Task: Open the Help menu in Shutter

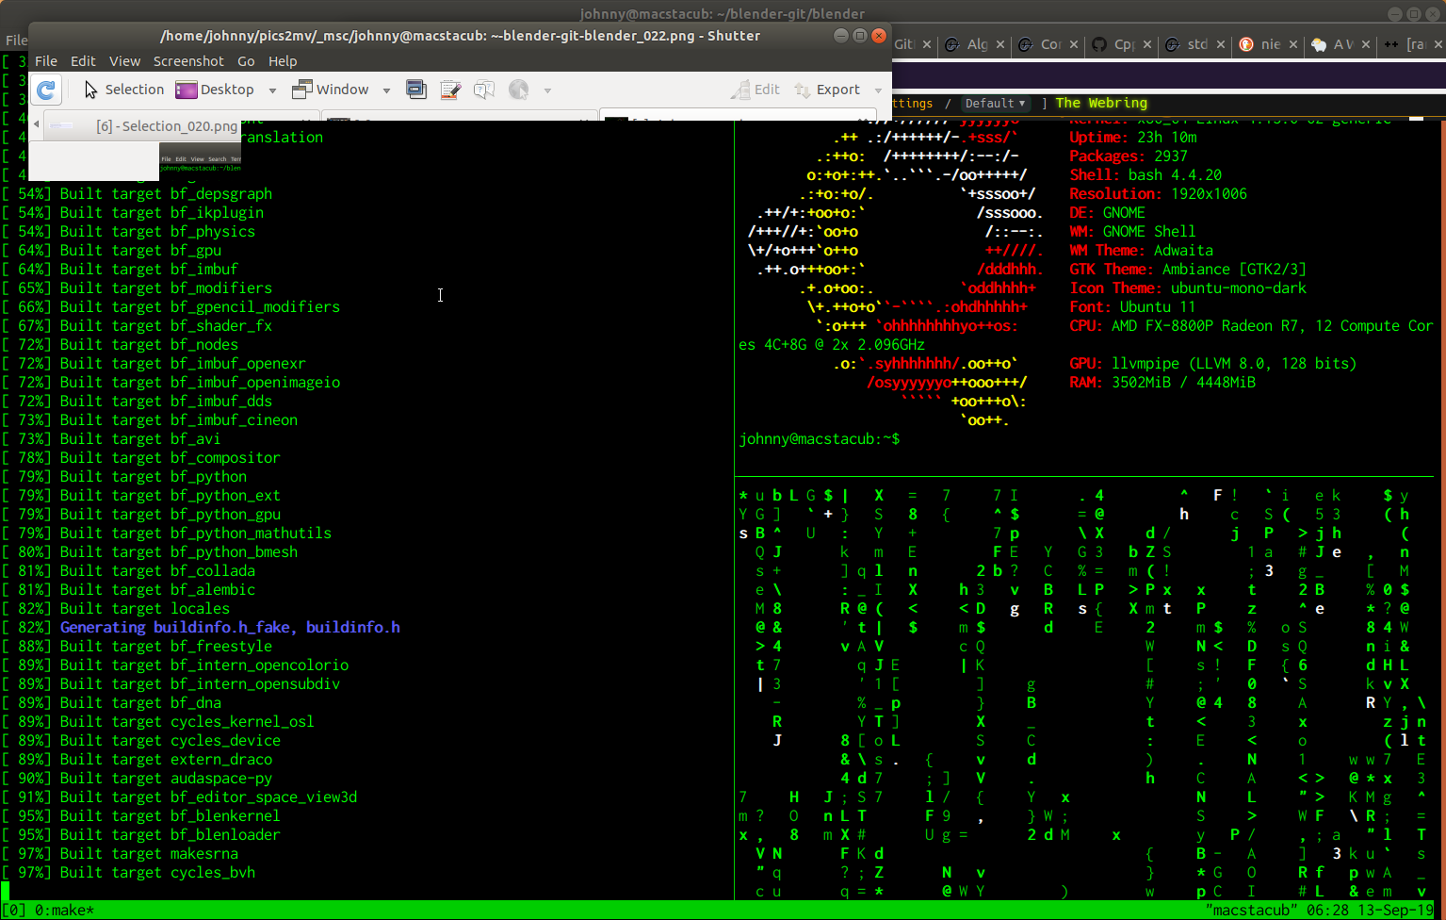Action: pyautogui.click(x=283, y=61)
